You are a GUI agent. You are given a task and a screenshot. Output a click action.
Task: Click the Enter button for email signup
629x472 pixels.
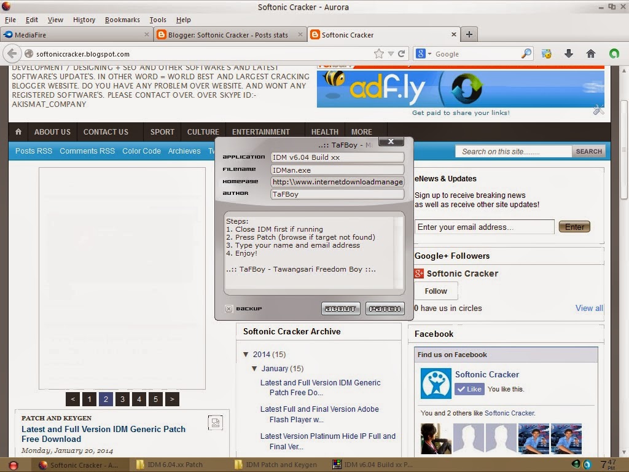[x=574, y=227]
